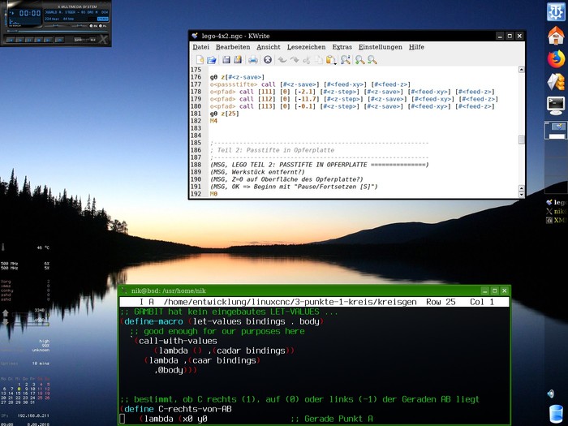Open the KDE application launcher

tap(556, 11)
